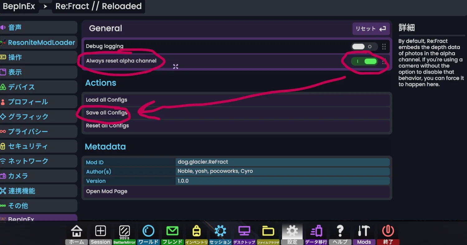Click the Reset button in General

coord(371,29)
